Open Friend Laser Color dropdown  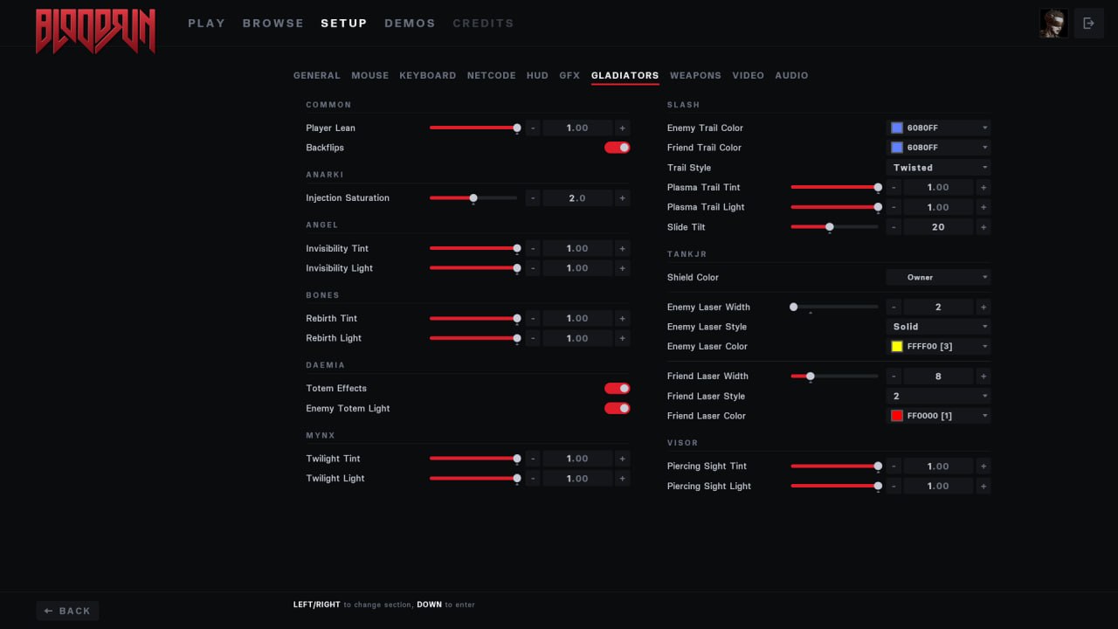click(938, 416)
